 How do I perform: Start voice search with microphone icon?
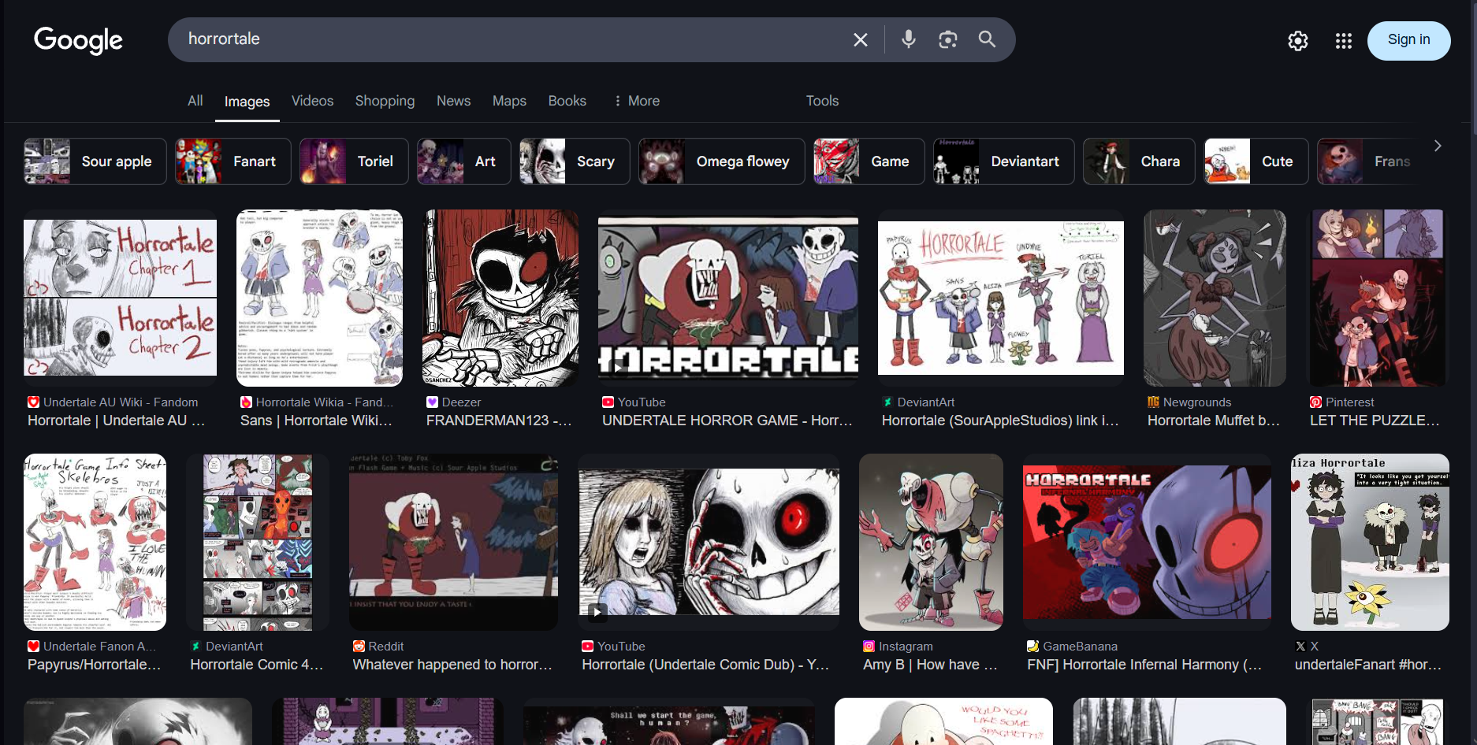coord(909,39)
